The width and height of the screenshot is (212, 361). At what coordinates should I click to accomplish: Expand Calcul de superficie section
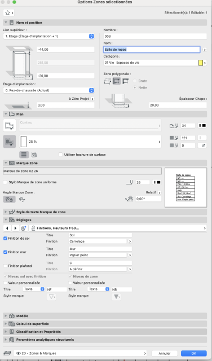6,324
